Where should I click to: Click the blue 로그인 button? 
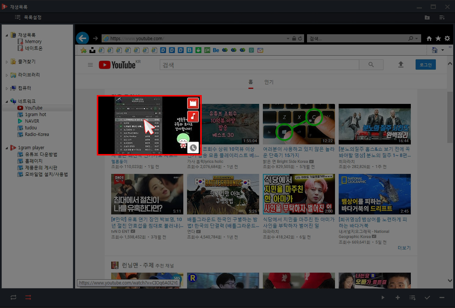point(426,65)
